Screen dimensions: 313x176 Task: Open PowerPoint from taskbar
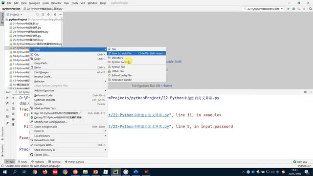coord(95,172)
